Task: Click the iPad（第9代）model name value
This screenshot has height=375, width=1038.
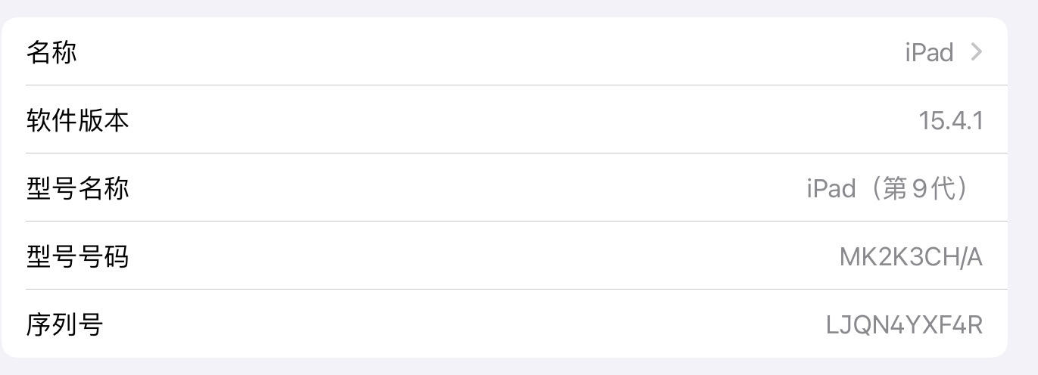Action: pos(886,188)
